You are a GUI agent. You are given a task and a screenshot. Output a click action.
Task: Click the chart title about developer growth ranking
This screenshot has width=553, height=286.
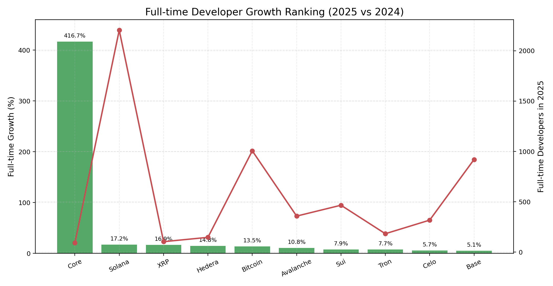(x=274, y=12)
